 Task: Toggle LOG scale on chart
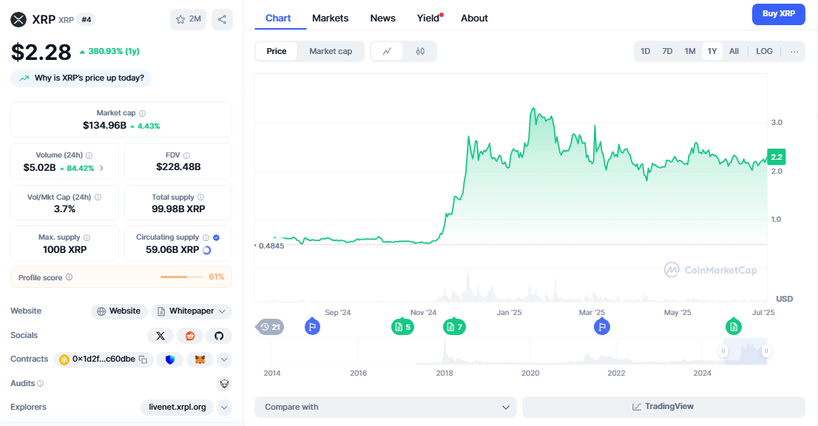[764, 51]
